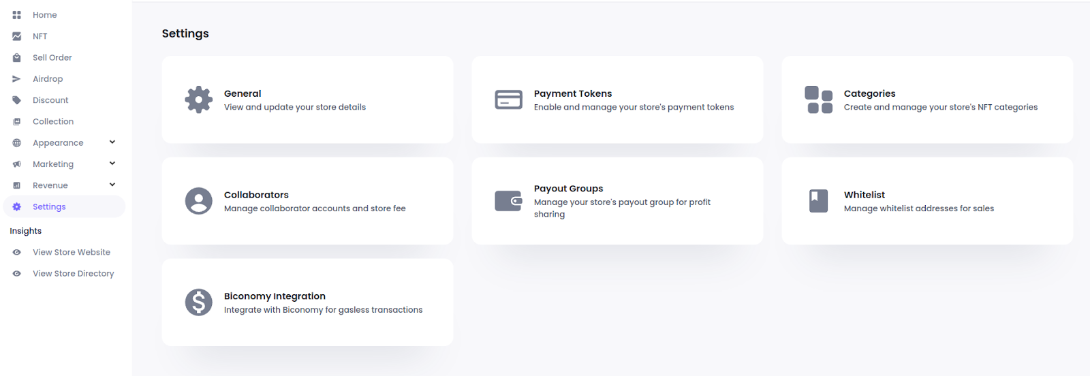The height and width of the screenshot is (376, 1090).
Task: Open the Collection menu item
Action: click(x=53, y=121)
